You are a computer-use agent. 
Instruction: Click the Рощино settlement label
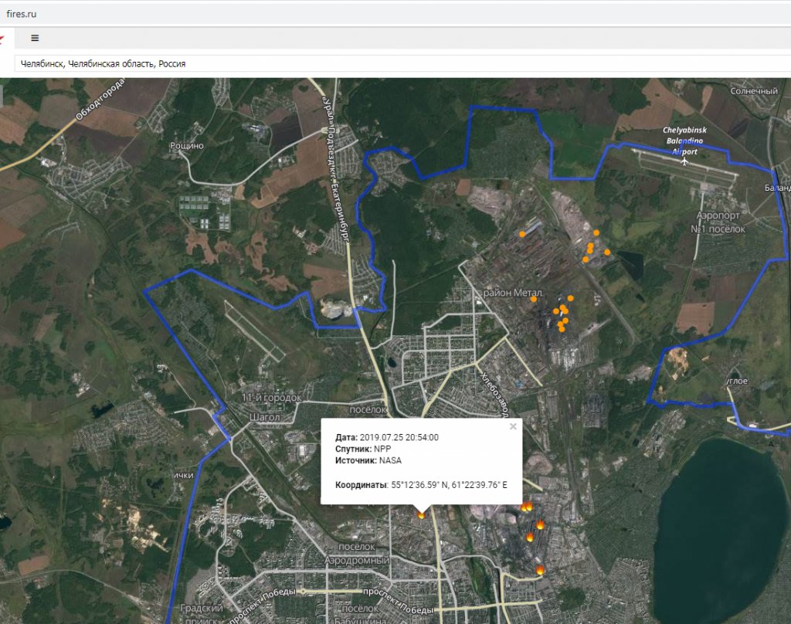click(x=187, y=144)
